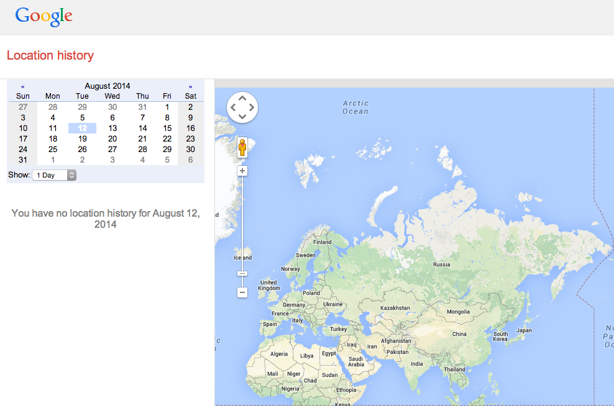
Task: Go to next month in calendar
Action: click(190, 86)
